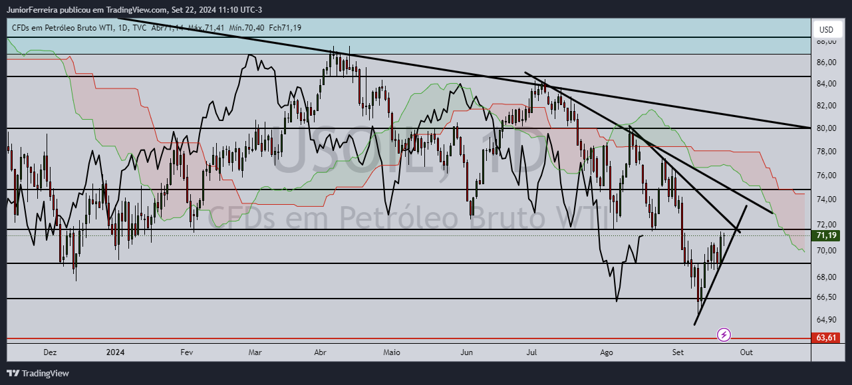
Task: Click the Fch 71,19 closing value
Action: (285, 27)
